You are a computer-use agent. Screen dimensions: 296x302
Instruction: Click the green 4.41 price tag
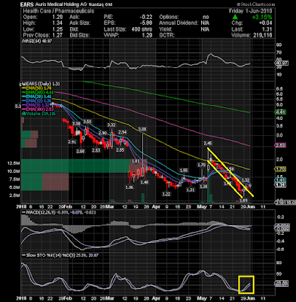point(282,112)
